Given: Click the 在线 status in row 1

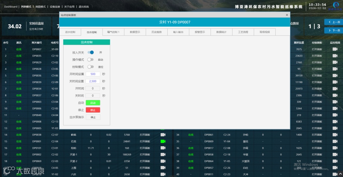Looking at the screenshot, I should (x=19, y=49).
